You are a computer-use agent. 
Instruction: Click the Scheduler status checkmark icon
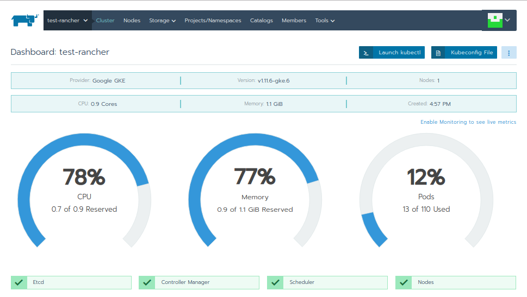[276, 282]
